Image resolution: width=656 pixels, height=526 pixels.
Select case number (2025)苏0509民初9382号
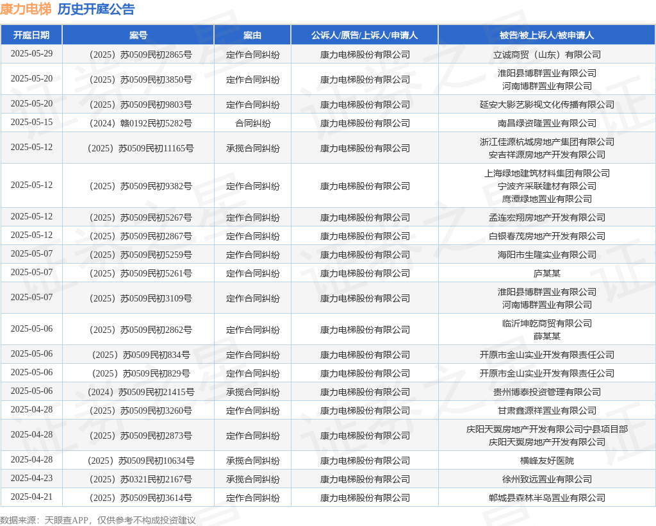pyautogui.click(x=140, y=186)
